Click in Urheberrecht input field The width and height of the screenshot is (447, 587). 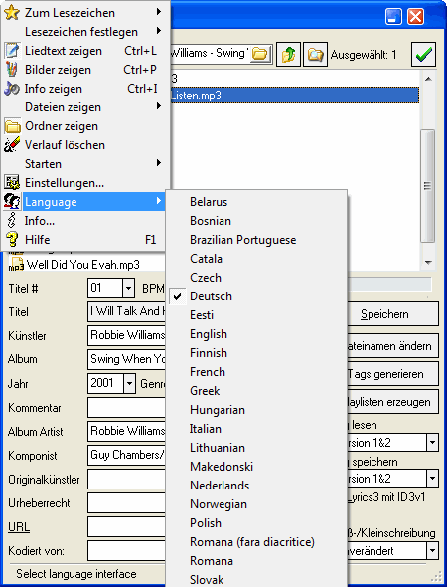[x=126, y=502]
